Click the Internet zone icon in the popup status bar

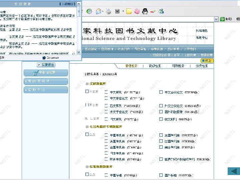coord(44,58)
